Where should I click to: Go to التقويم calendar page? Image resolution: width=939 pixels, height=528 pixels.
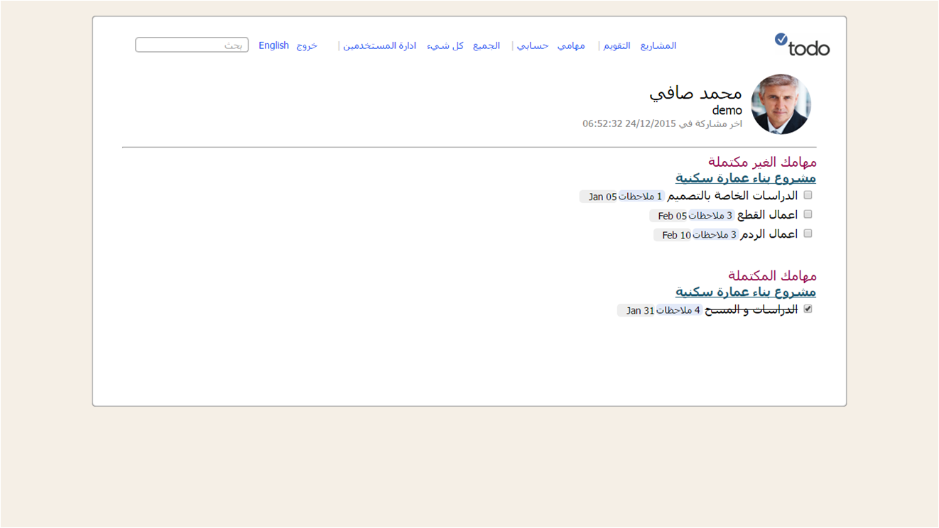617,45
